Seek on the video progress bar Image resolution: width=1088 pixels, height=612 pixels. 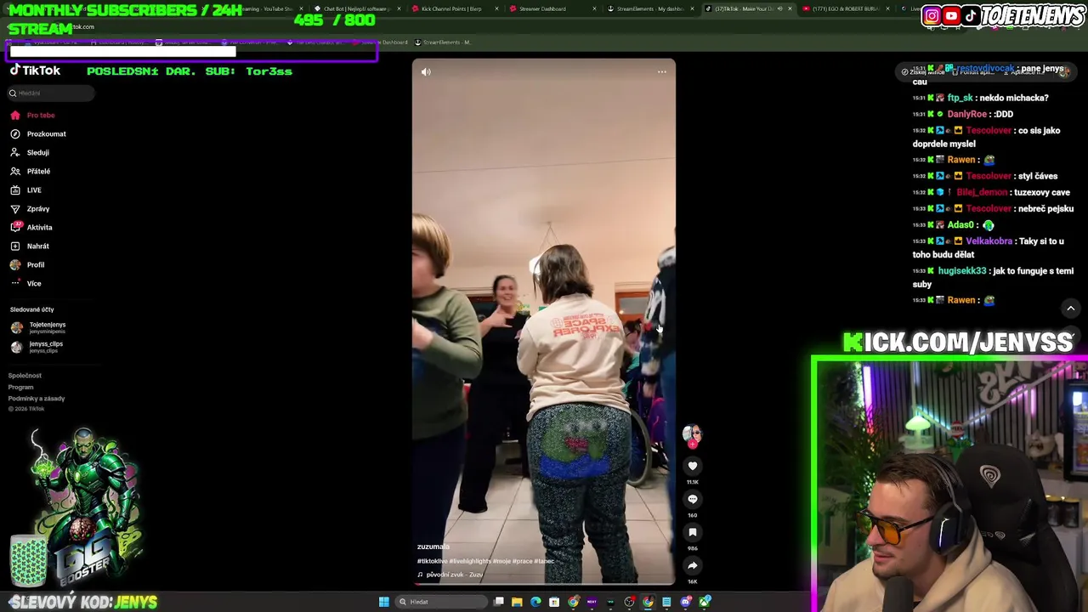pos(544,583)
